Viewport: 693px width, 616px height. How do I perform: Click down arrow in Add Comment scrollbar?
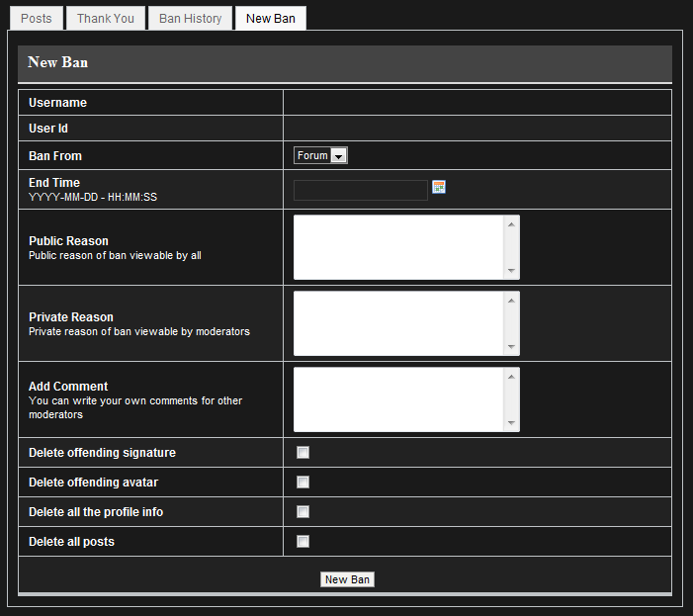pos(511,422)
